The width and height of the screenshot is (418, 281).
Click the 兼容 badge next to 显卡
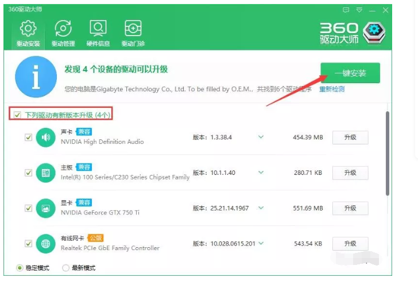[84, 202]
